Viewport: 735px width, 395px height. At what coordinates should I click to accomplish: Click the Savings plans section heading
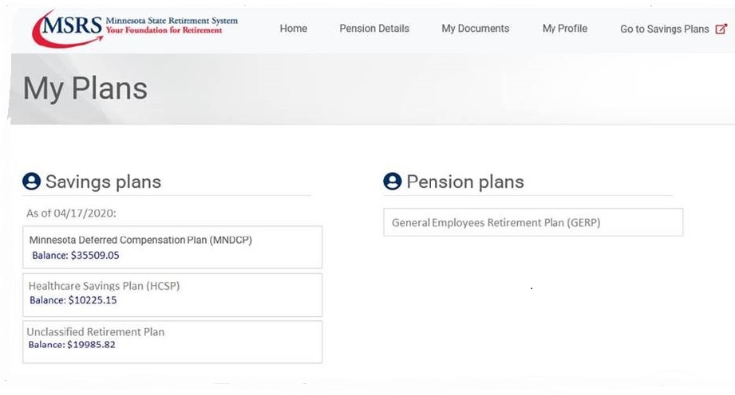[x=103, y=182]
